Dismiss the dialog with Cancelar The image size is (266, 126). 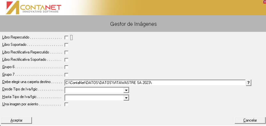coord(250,120)
